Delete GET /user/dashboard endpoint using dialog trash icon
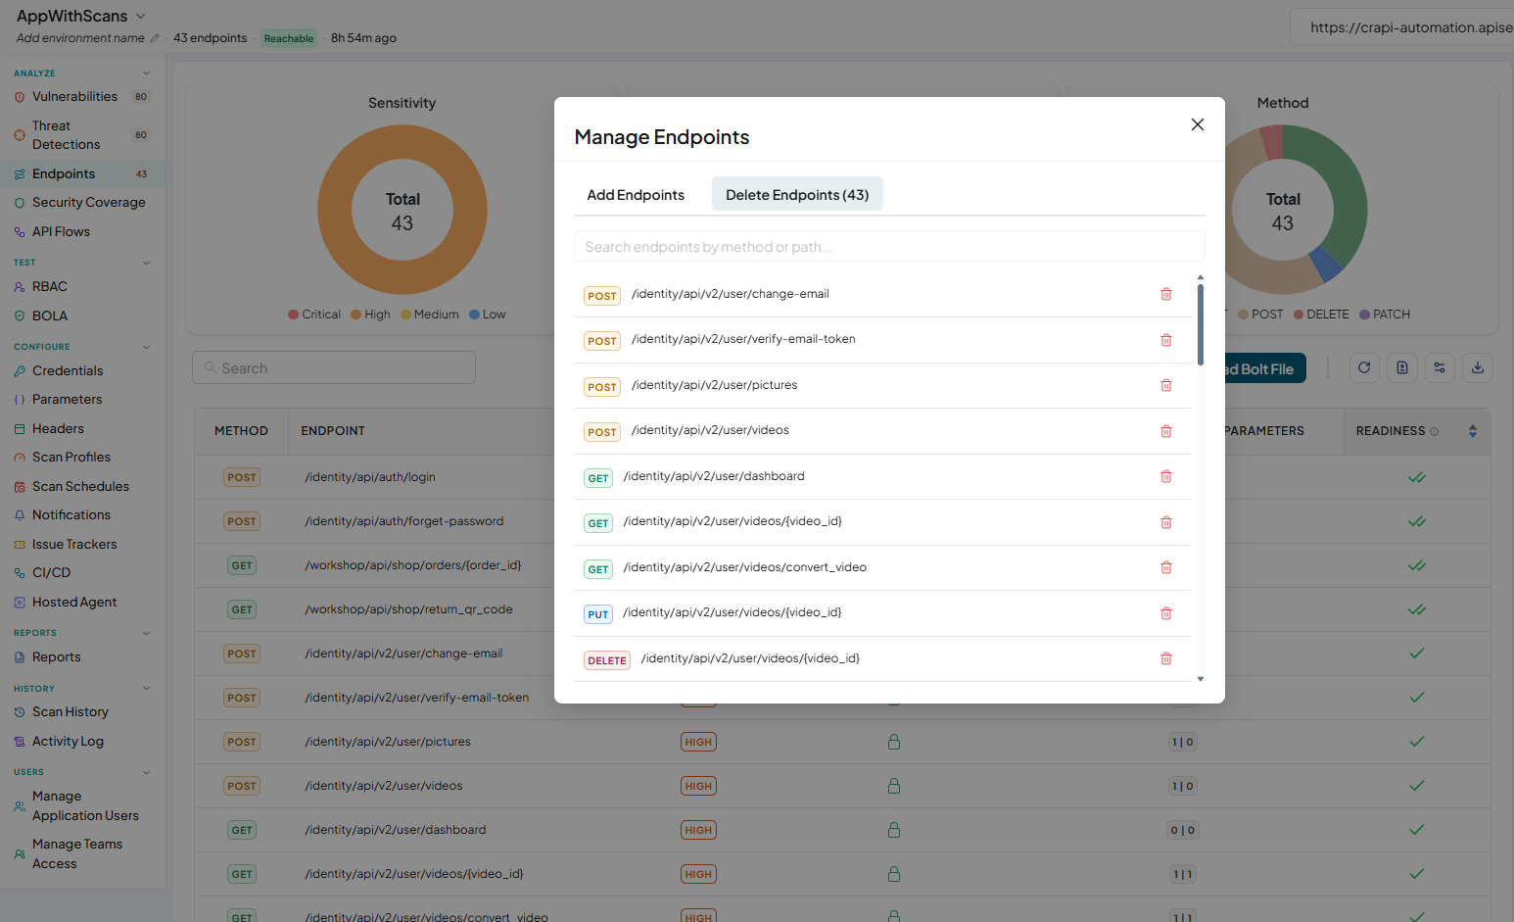Viewport: 1514px width, 922px height. 1166,476
